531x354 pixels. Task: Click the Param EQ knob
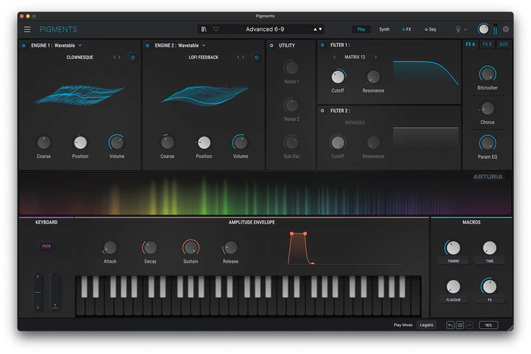(x=487, y=144)
